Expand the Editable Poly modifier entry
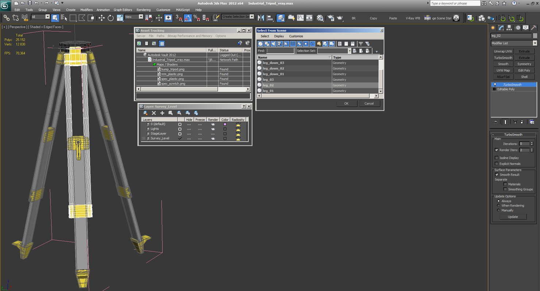This screenshot has width=540, height=291. 494,89
